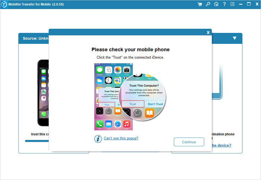
Task: Maximize the MobiKin window
Action: (x=249, y=4)
